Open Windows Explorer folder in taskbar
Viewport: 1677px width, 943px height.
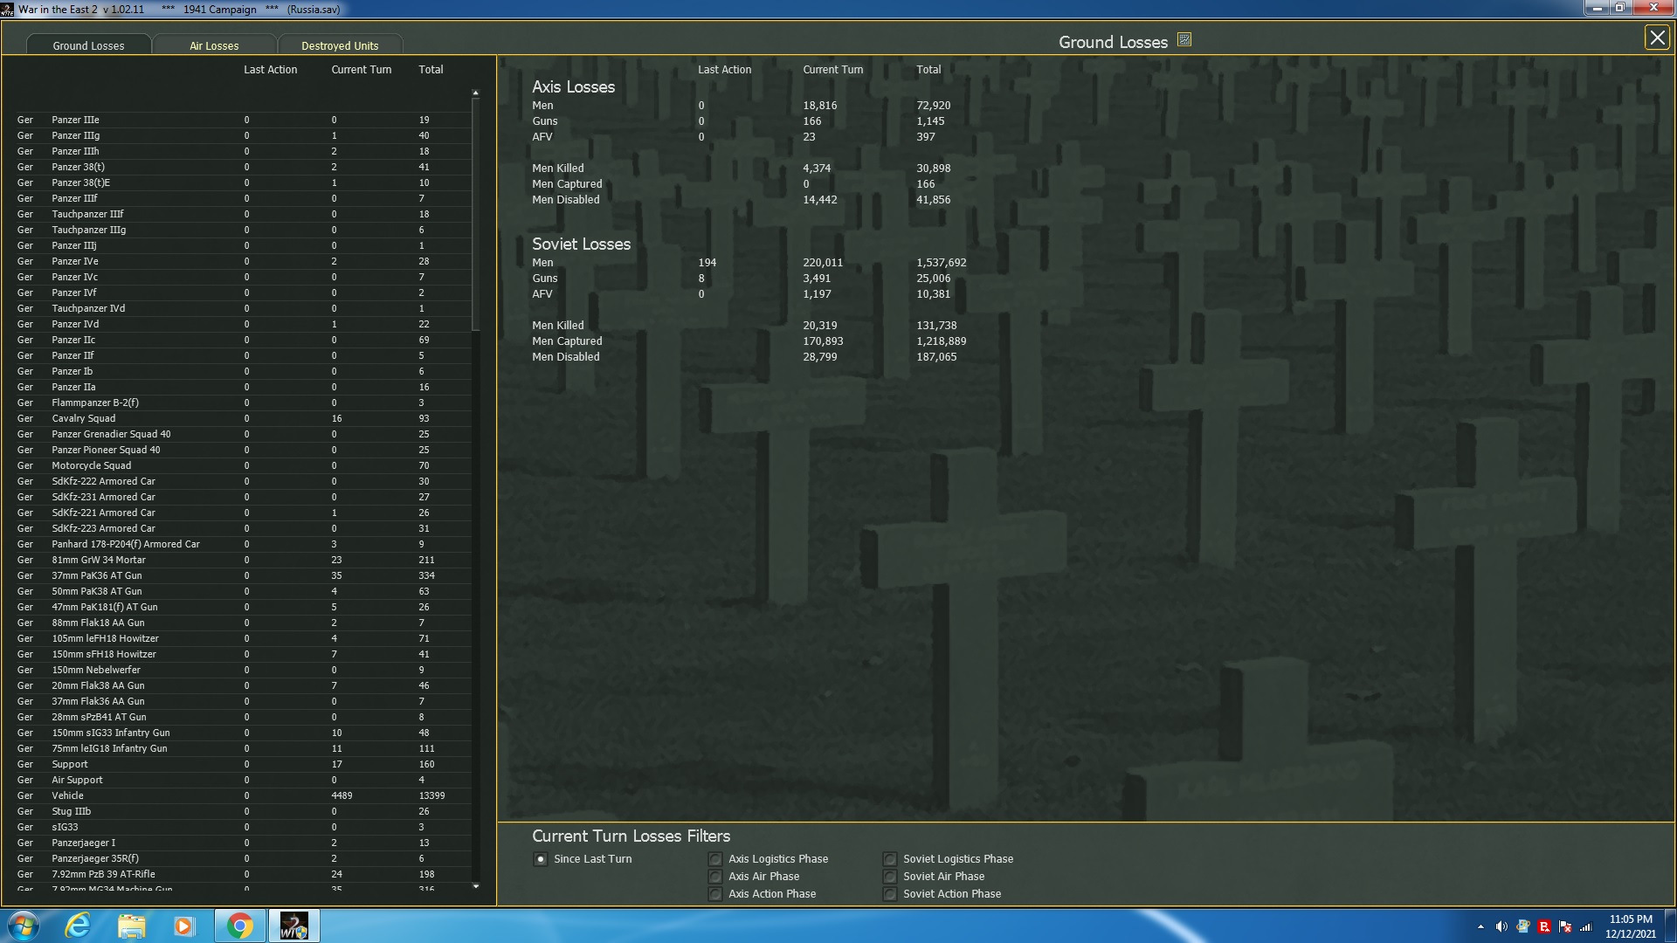click(x=131, y=926)
